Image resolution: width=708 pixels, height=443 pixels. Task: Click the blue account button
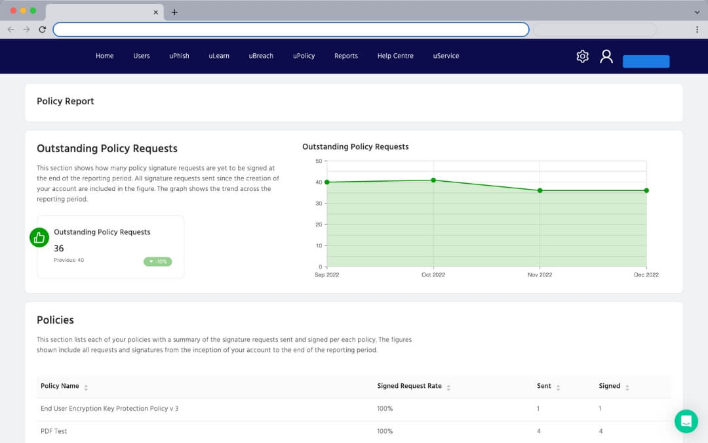coord(646,62)
